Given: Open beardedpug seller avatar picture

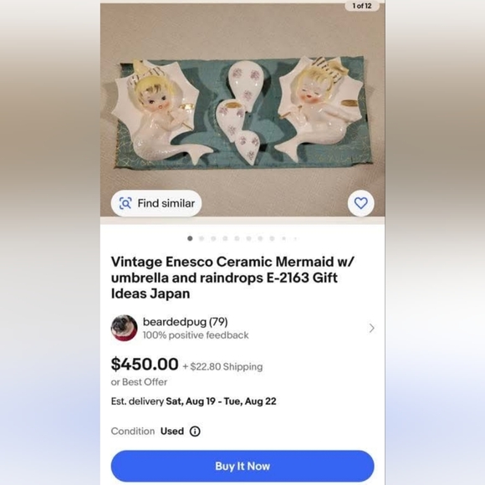Looking at the screenshot, I should (x=124, y=328).
